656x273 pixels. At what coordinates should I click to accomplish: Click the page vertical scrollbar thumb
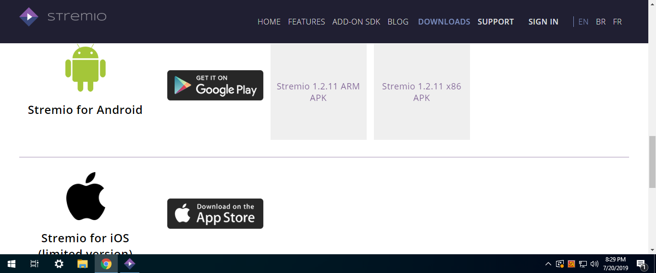coord(652,161)
